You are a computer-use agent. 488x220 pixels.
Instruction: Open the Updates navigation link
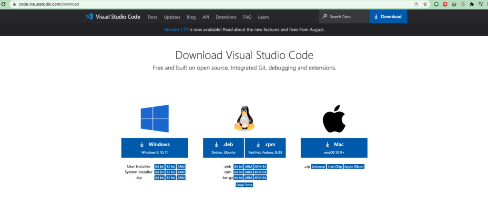coord(172,17)
